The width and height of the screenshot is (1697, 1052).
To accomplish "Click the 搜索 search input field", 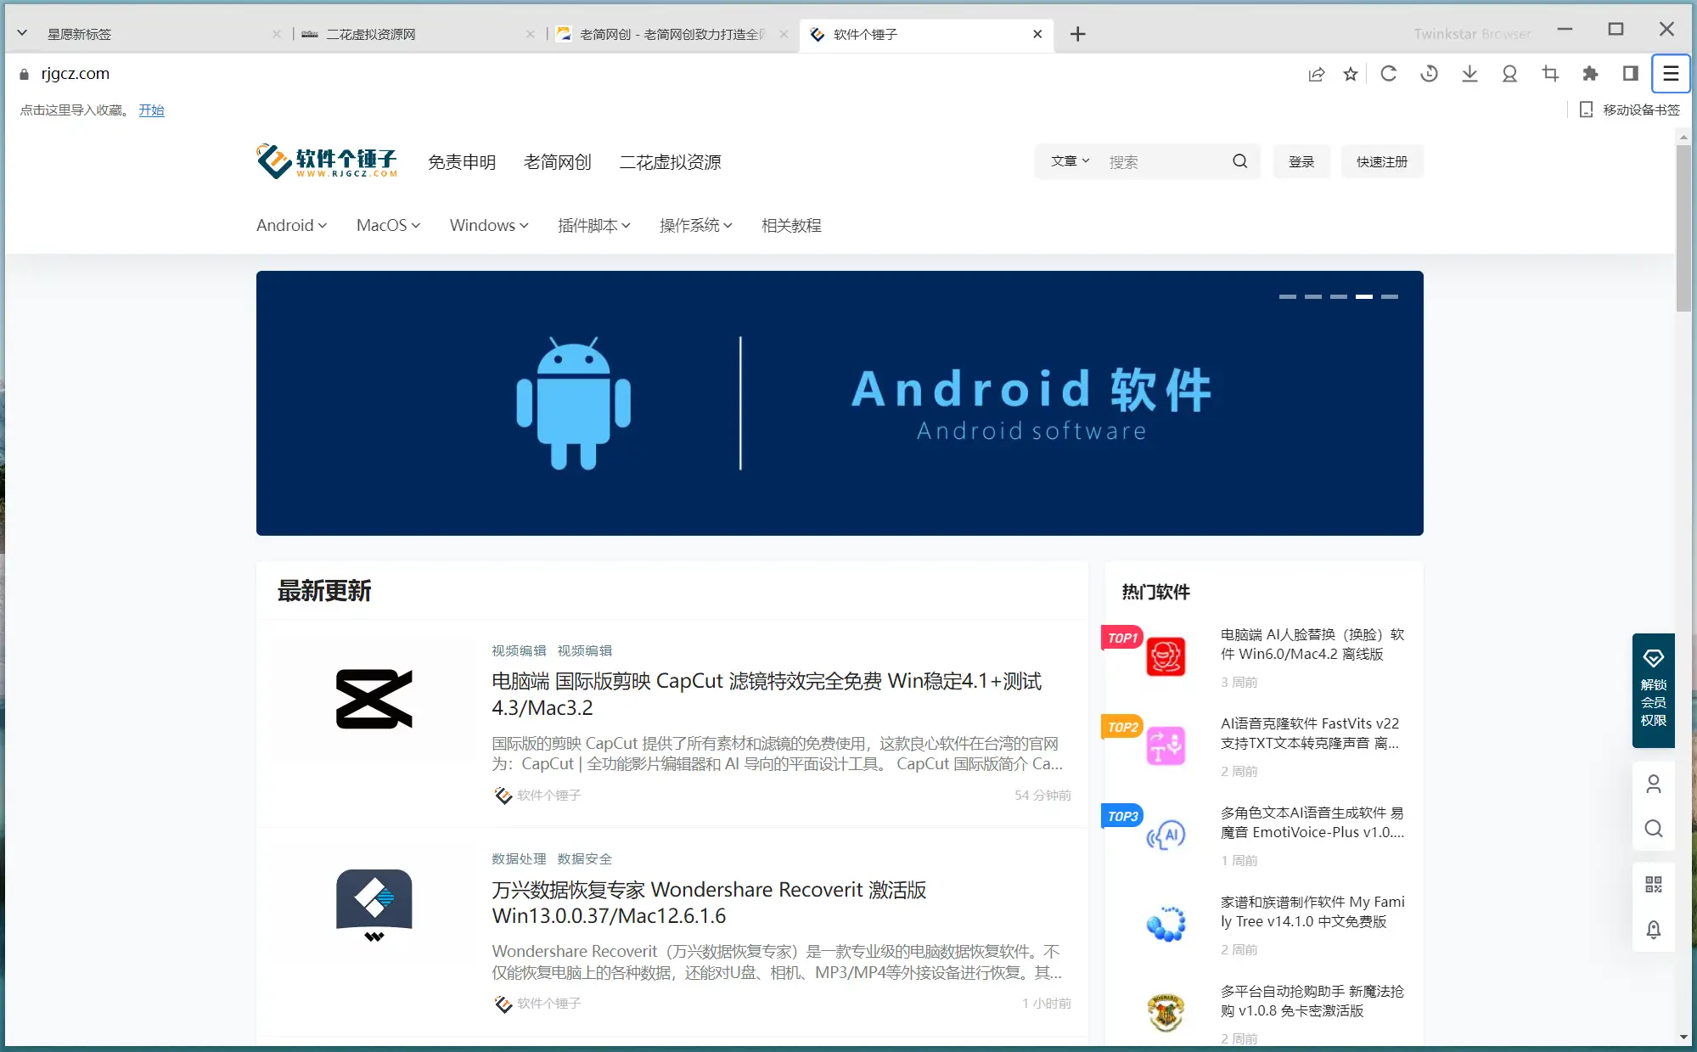I will click(x=1165, y=161).
